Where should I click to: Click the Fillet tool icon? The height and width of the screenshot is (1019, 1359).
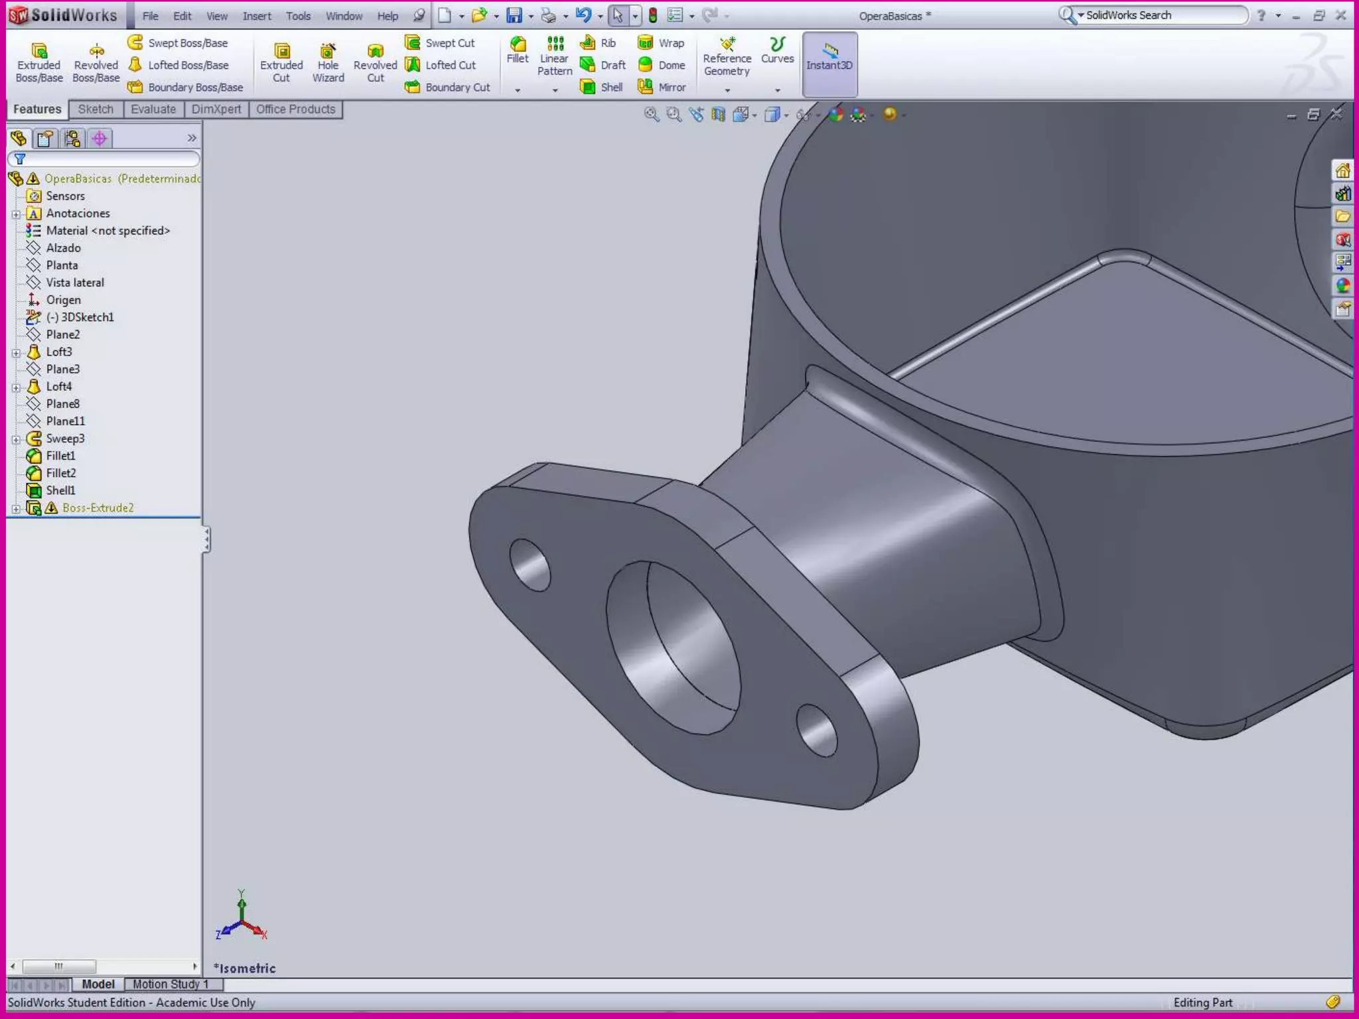518,45
